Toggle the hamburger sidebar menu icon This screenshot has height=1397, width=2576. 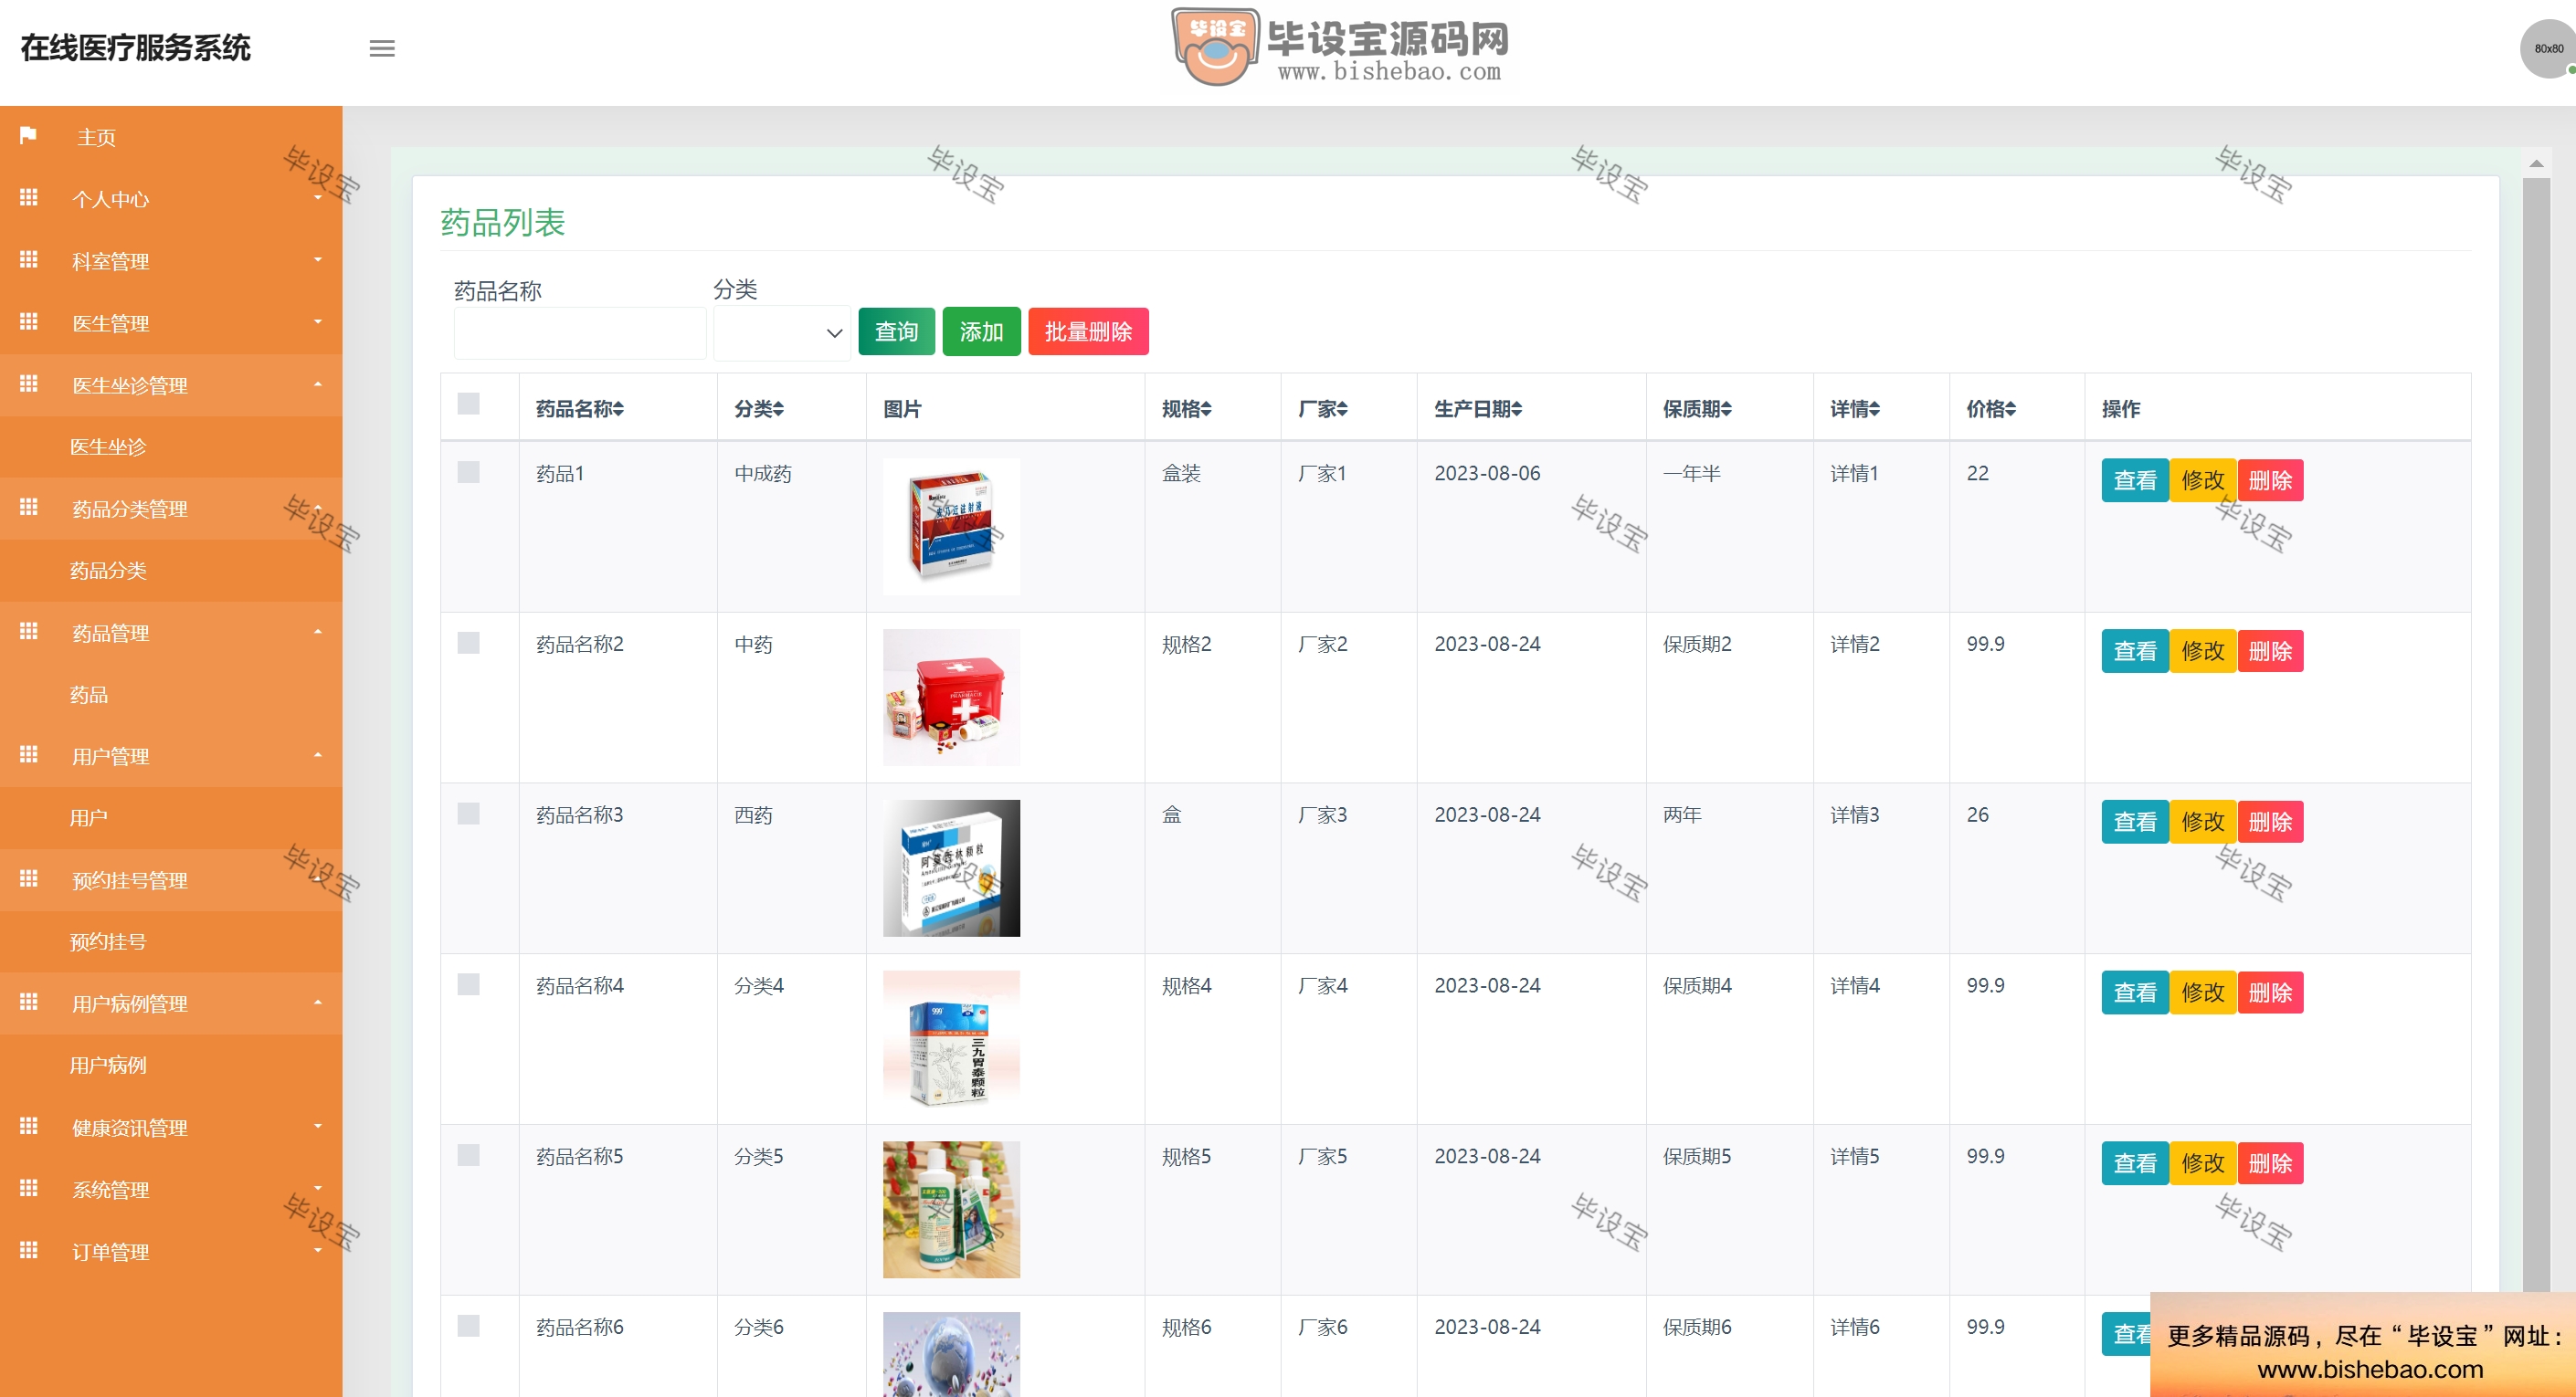point(382,48)
